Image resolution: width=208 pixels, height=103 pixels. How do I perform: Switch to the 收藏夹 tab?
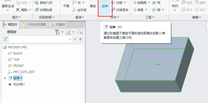coord(58,25)
